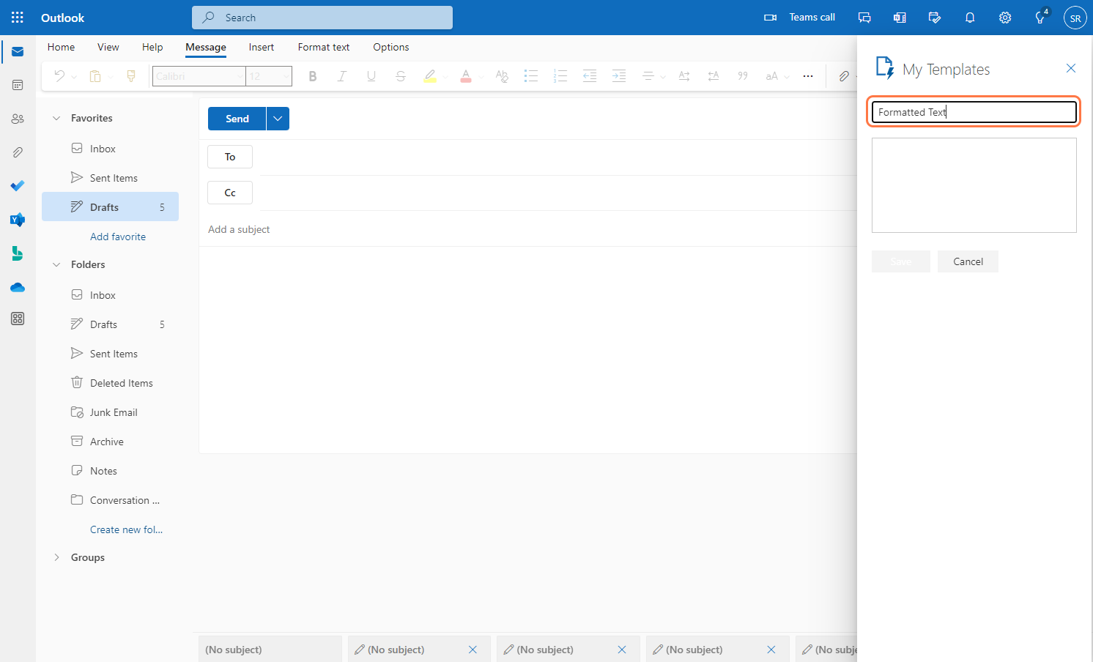Image resolution: width=1093 pixels, height=662 pixels.
Task: Open the Help tab
Action: pos(152,47)
